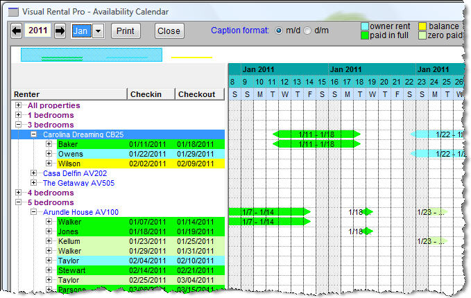Select The Getaway AV505 property
The height and width of the screenshot is (298, 471).
[x=78, y=183]
